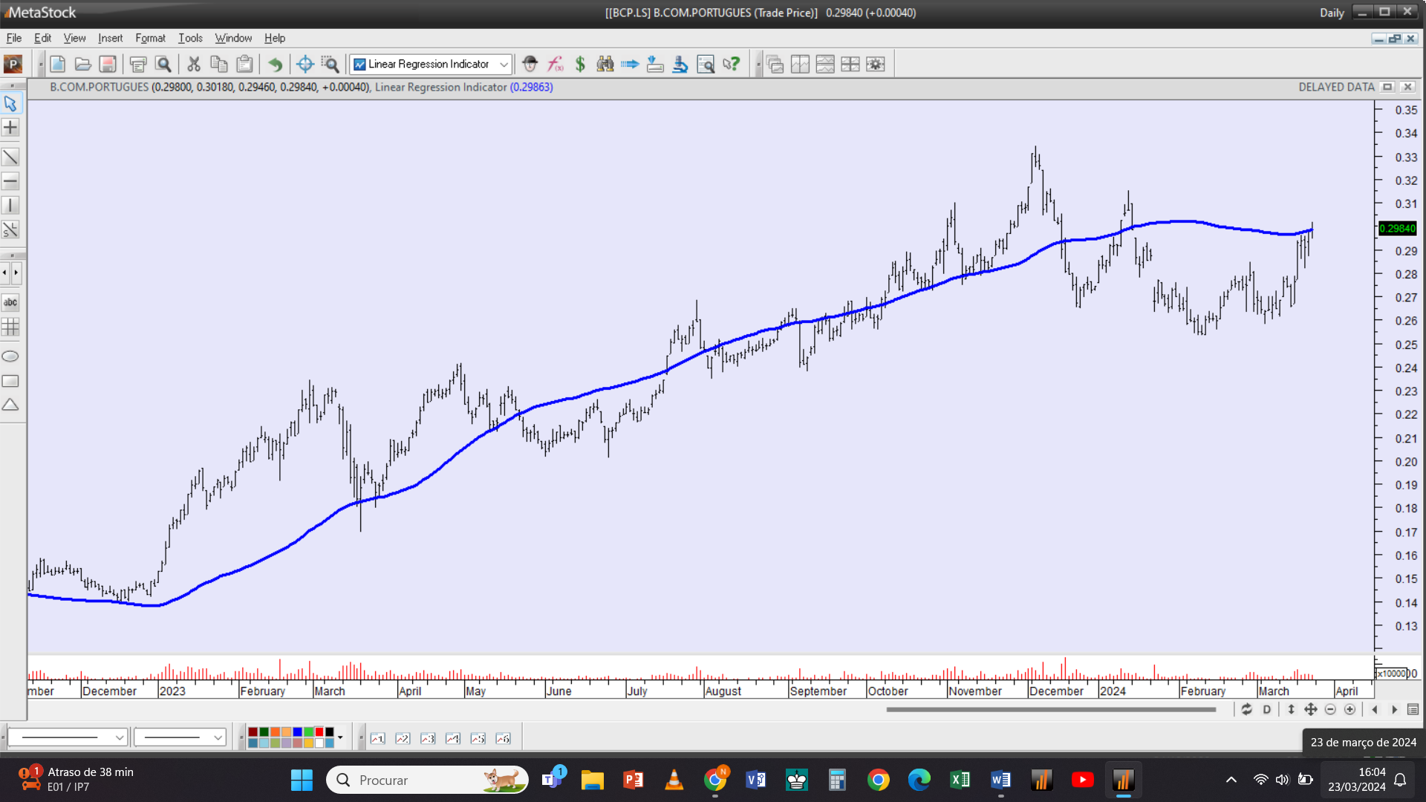Viewport: 1426px width, 802px height.
Task: Click the zoom out minus button
Action: coord(1330,710)
